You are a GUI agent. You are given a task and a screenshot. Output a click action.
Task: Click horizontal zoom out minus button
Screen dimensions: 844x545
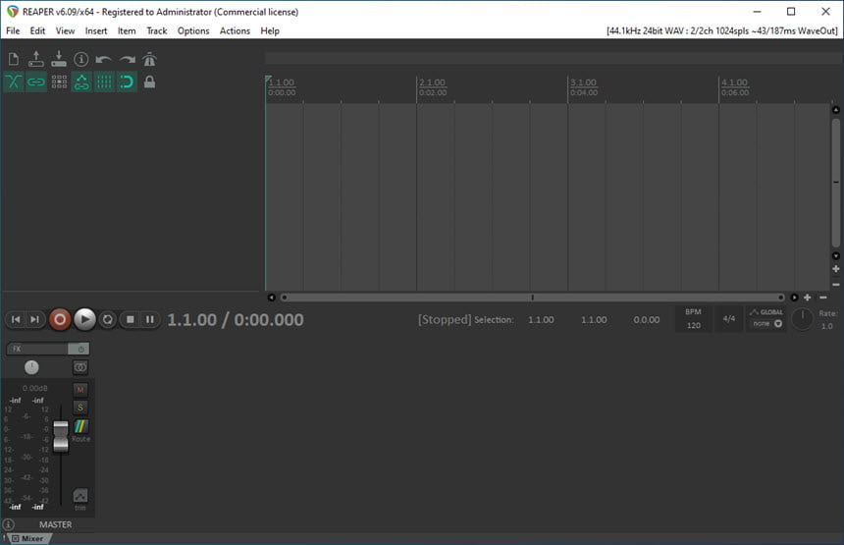(x=823, y=298)
